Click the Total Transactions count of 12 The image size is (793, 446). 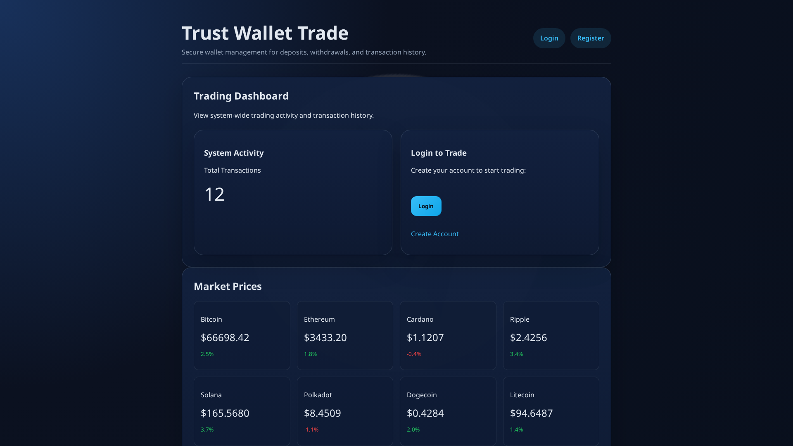tap(214, 194)
